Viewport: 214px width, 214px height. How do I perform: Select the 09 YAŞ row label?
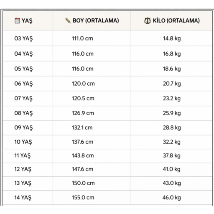click(x=23, y=127)
